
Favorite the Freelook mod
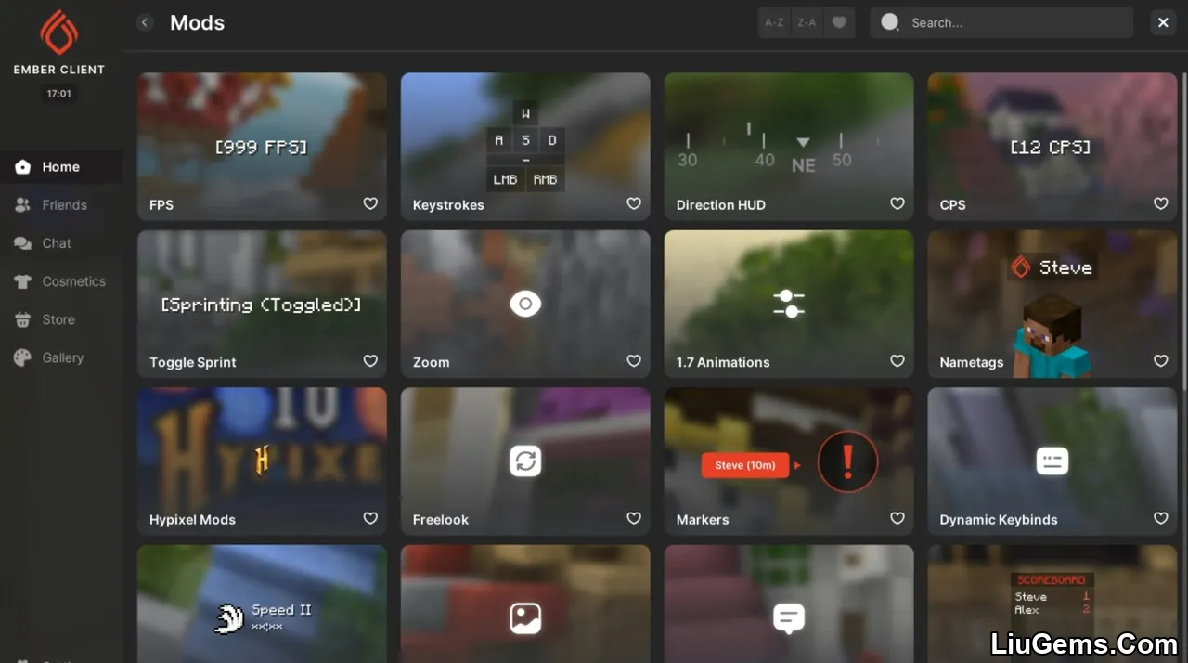(x=634, y=518)
